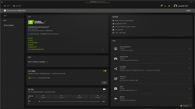Expand the in-game overlay feature row chevron

189,69
